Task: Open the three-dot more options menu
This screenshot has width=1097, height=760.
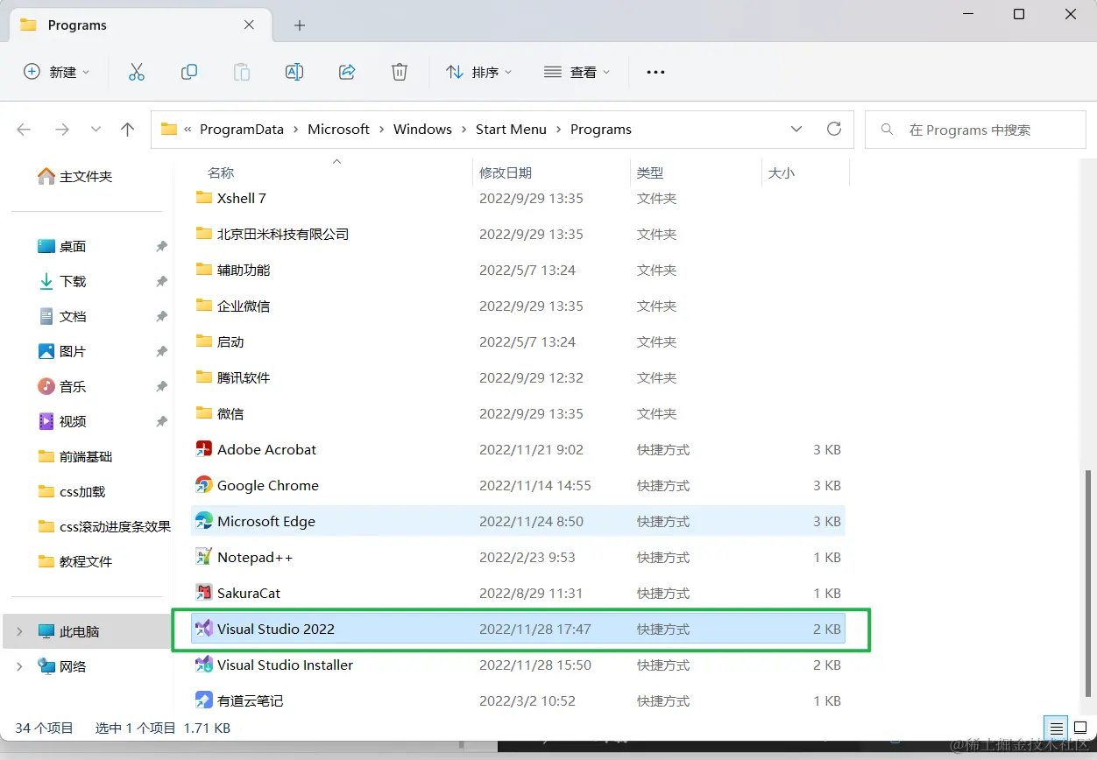Action: [655, 72]
